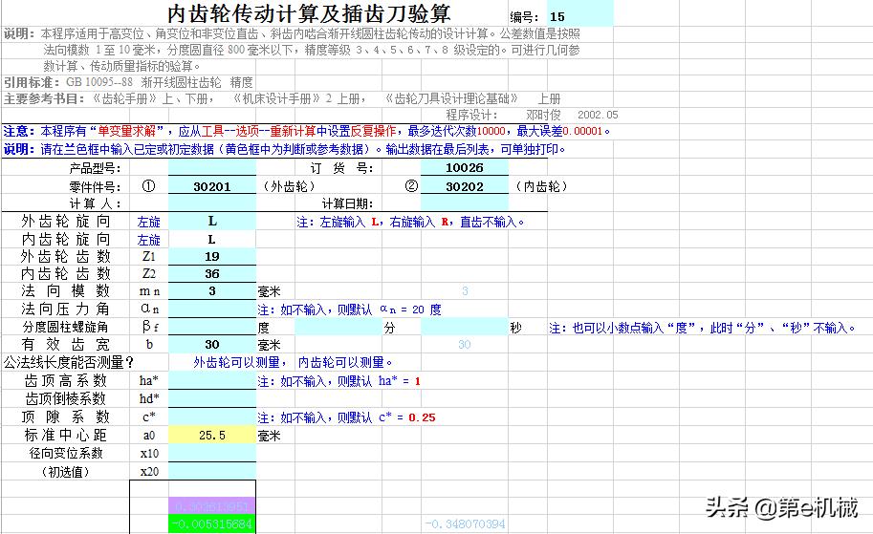The image size is (873, 534).
Task: Click the 左旋 label beside 内齿轮旋向
Action: coord(148,240)
